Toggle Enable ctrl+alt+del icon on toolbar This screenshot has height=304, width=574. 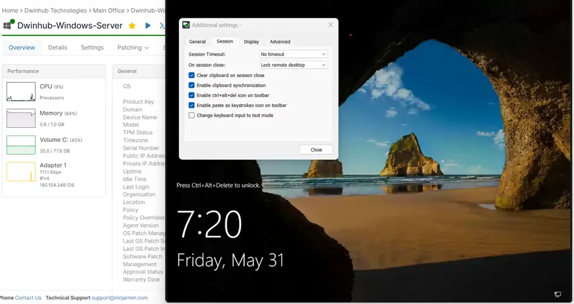191,95
